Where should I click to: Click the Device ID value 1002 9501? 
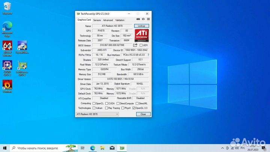point(136,50)
